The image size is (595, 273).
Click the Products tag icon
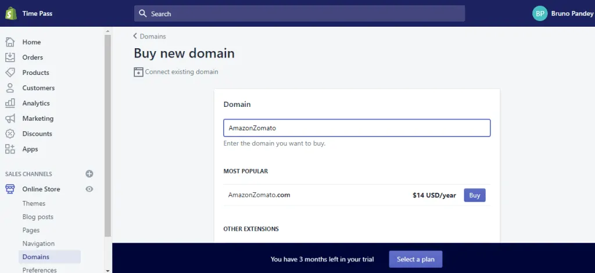pos(10,73)
